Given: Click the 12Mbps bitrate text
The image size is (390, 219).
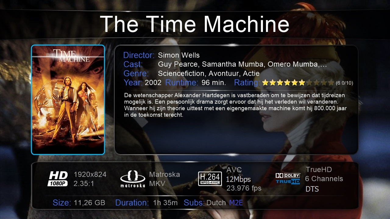Looking at the screenshot, I should click(238, 179).
